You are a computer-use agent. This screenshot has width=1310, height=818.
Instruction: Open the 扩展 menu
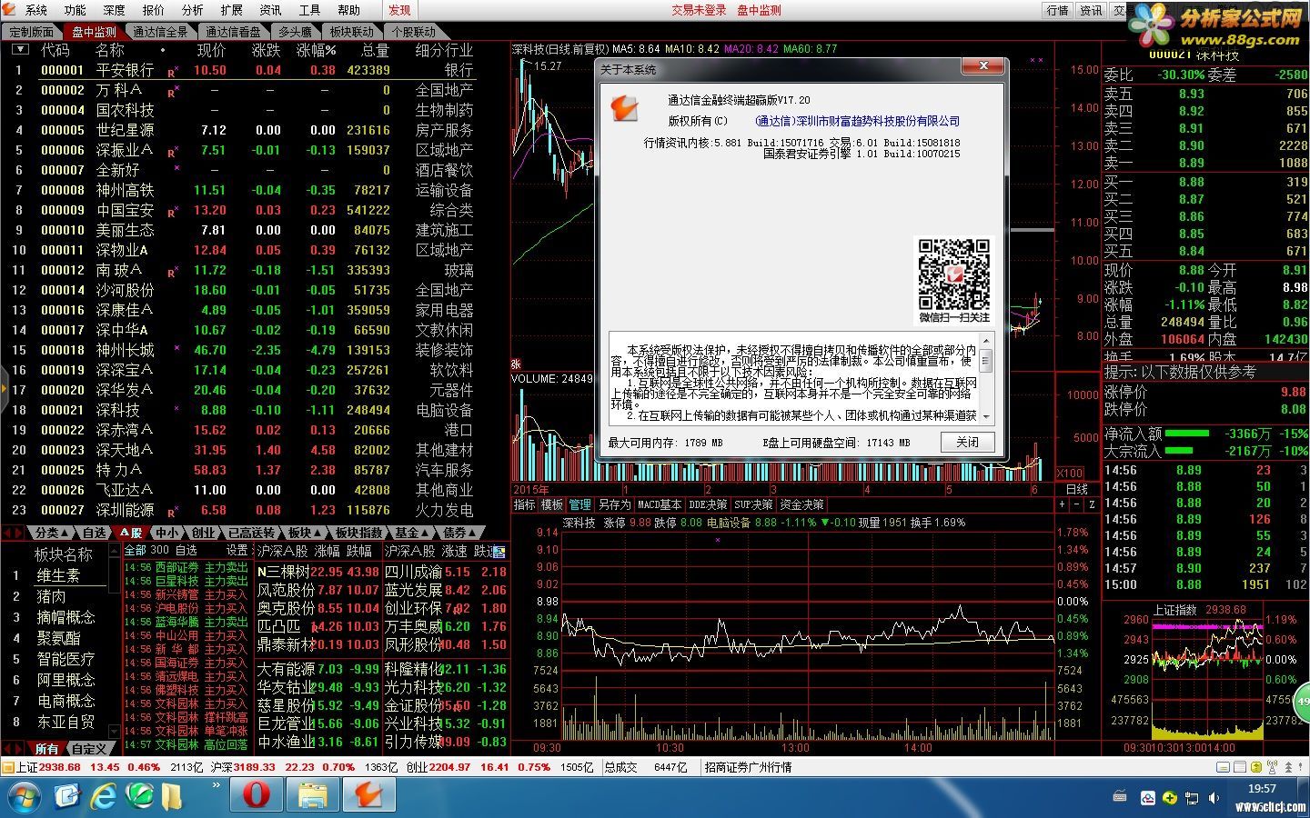(232, 10)
